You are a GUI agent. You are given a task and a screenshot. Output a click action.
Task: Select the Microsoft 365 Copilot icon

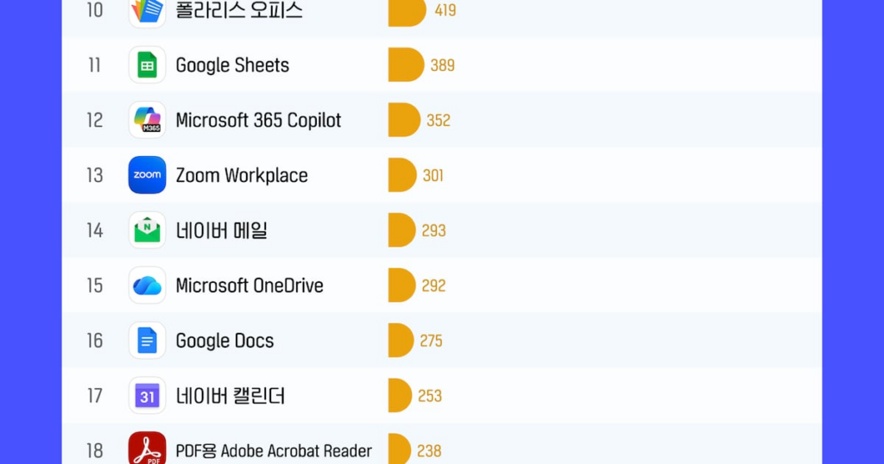[x=147, y=120]
